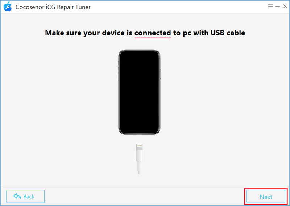Minimize the iOS Repair Tuner window
Screen dimensions: 290x206
point(278,7)
